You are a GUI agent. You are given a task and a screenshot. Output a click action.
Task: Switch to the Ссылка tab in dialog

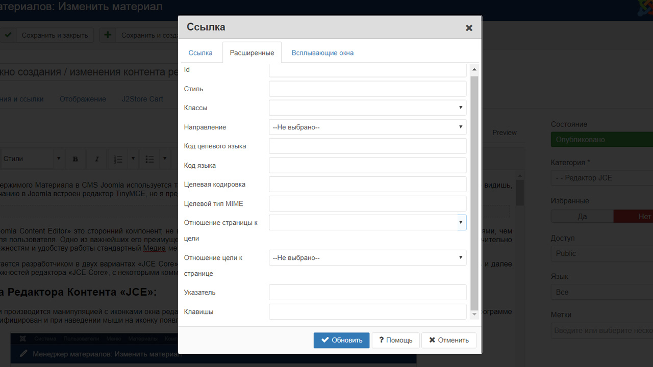pyautogui.click(x=200, y=53)
